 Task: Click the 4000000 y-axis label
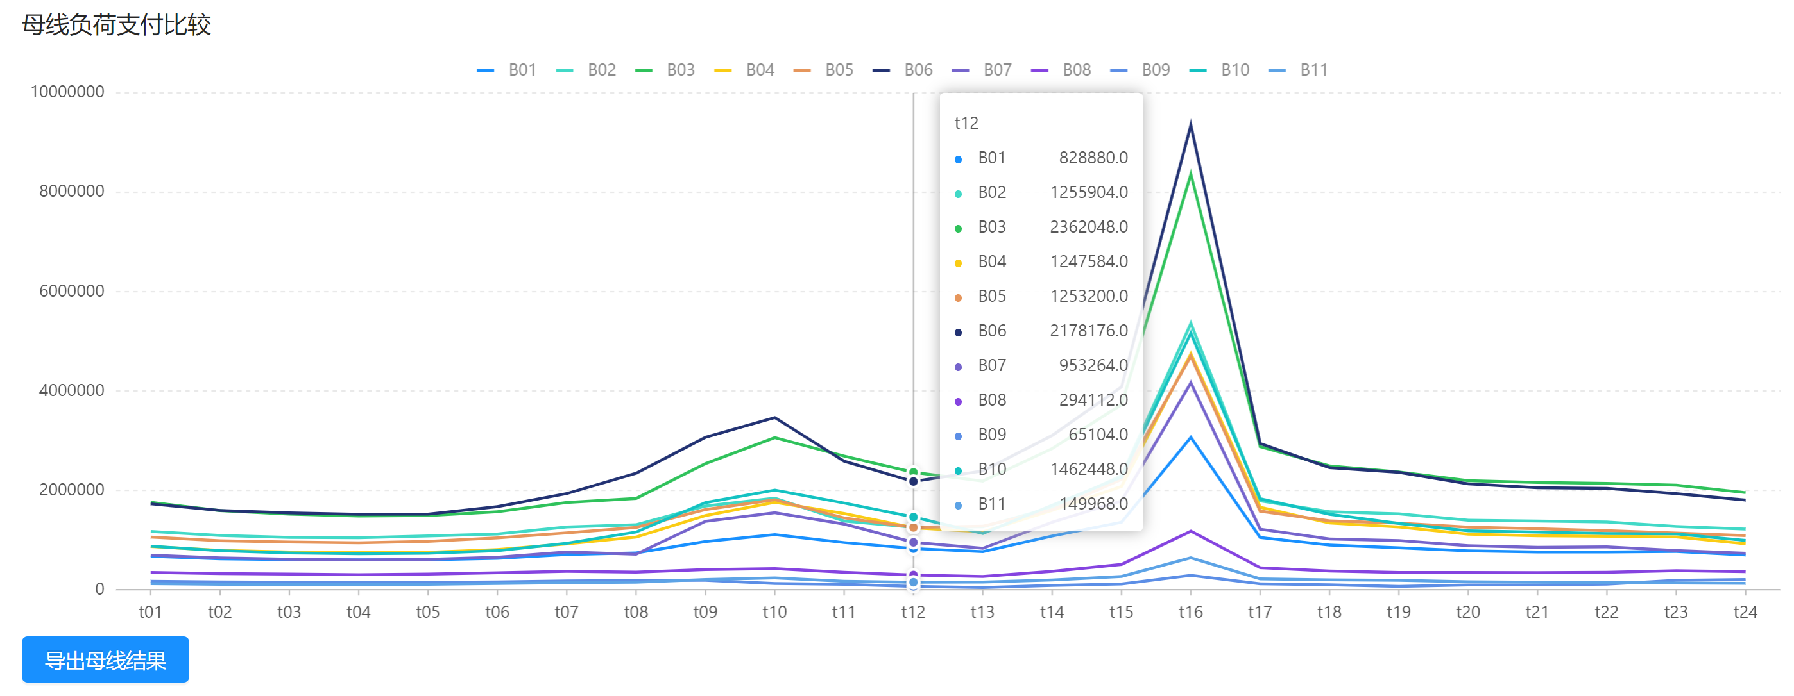pos(72,391)
